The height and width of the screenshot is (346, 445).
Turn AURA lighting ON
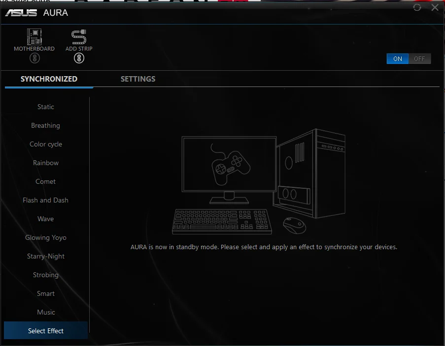coord(397,58)
